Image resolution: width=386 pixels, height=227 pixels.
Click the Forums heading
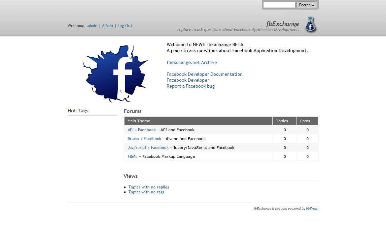133,111
